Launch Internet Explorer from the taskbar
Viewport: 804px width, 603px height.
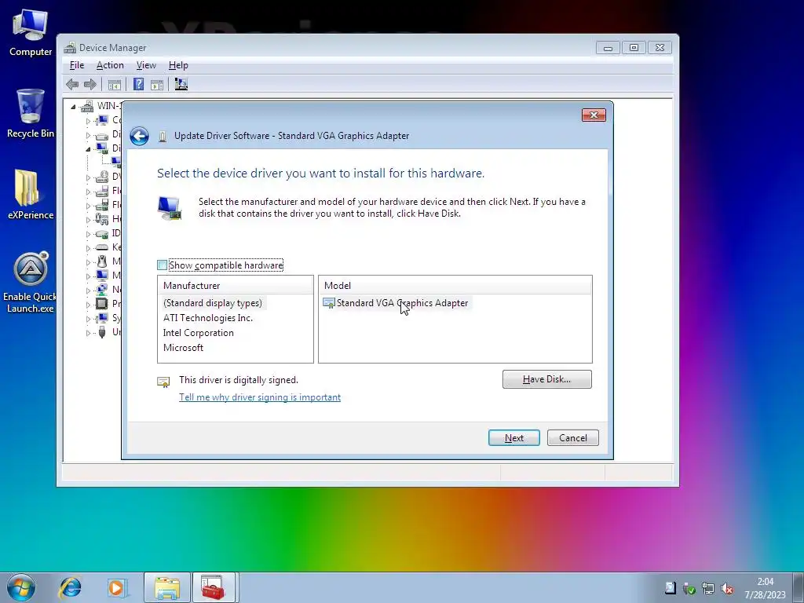coord(70,587)
